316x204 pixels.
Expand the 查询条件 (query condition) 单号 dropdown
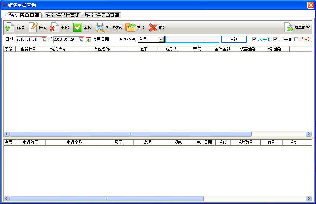point(161,39)
